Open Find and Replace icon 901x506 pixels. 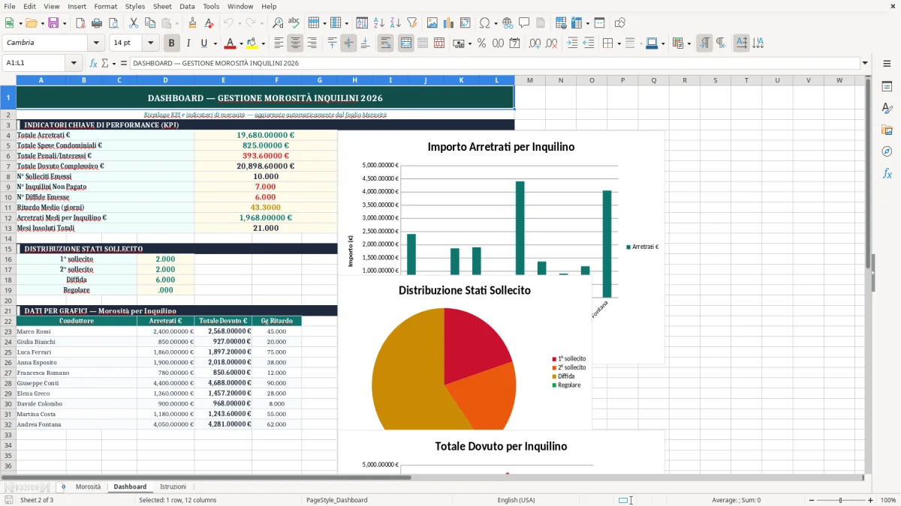(278, 23)
